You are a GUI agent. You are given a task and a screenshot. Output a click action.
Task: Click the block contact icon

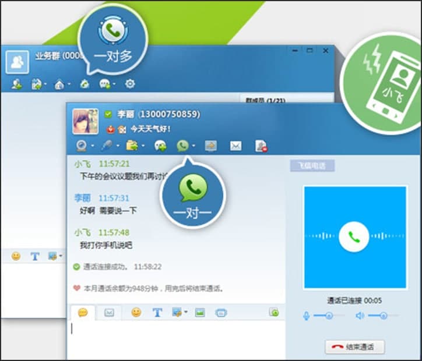(261, 146)
